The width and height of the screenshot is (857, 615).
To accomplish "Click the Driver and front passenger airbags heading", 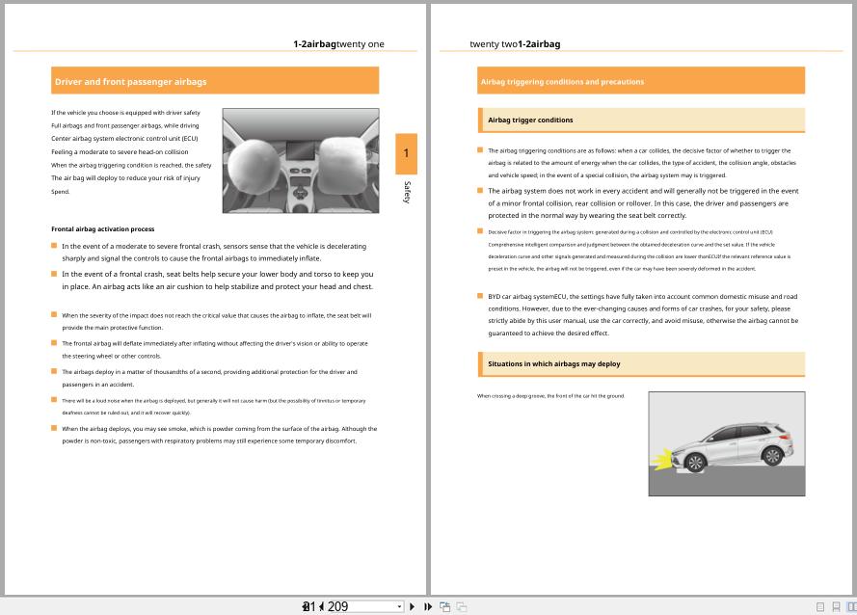I will pyautogui.click(x=214, y=82).
